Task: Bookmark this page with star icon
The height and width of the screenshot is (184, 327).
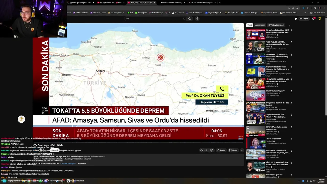Action: coord(297,8)
